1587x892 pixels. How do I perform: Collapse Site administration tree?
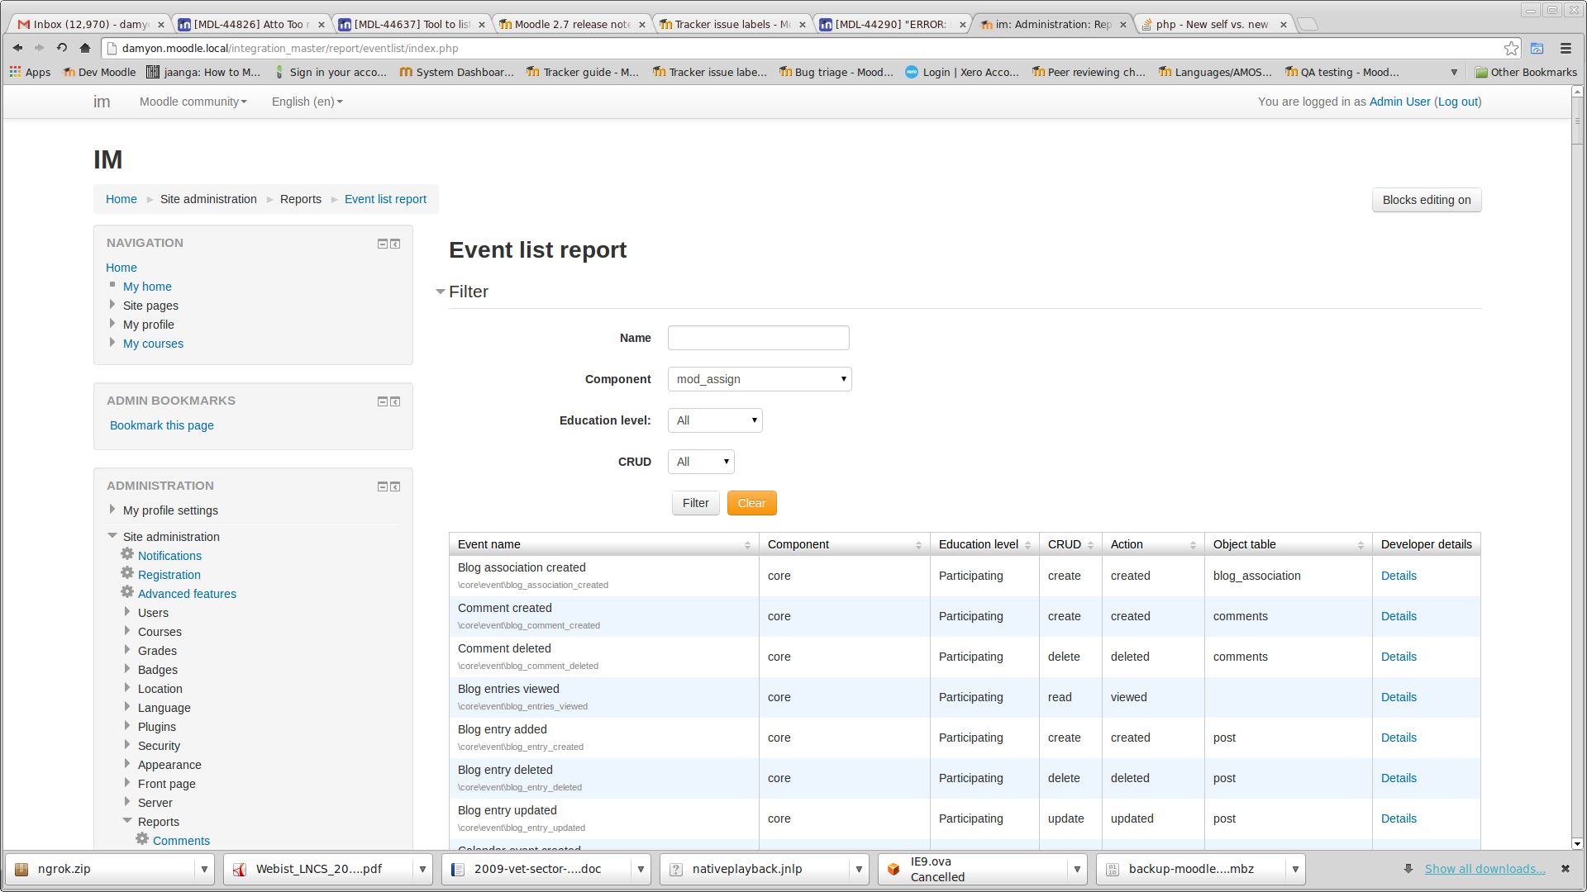(x=112, y=536)
